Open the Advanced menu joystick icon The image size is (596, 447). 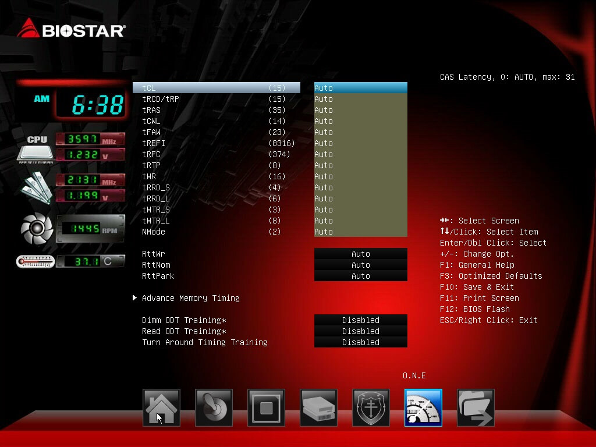click(214, 408)
